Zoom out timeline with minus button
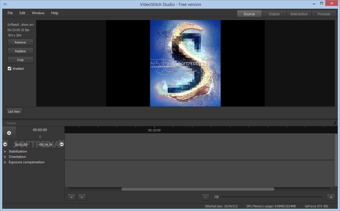Screen dimensions: 340x211 (x=206, y=197)
